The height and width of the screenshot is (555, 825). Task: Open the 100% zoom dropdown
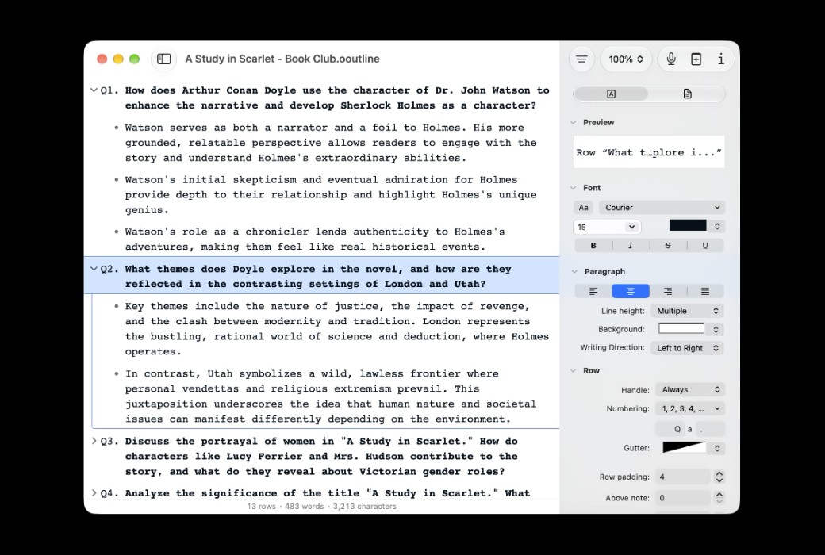(x=626, y=59)
